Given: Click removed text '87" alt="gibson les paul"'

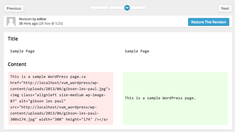Looking at the screenshot, I should click(x=38, y=101).
